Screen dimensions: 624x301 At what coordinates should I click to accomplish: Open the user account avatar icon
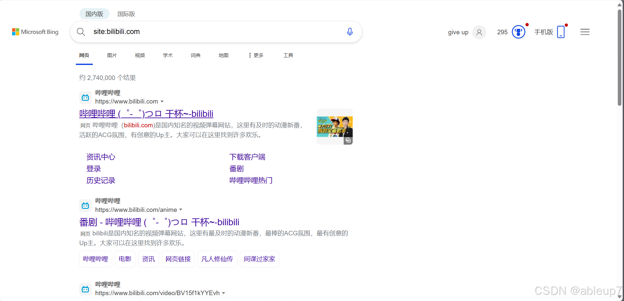[479, 32]
